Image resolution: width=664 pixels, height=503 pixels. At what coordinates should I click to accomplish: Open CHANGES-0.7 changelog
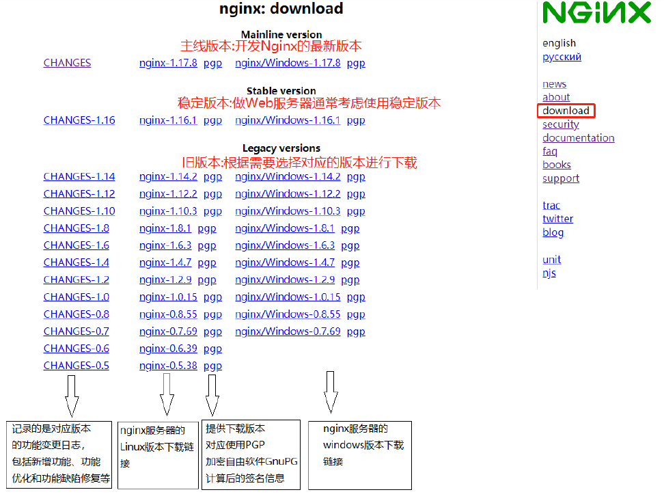77,331
